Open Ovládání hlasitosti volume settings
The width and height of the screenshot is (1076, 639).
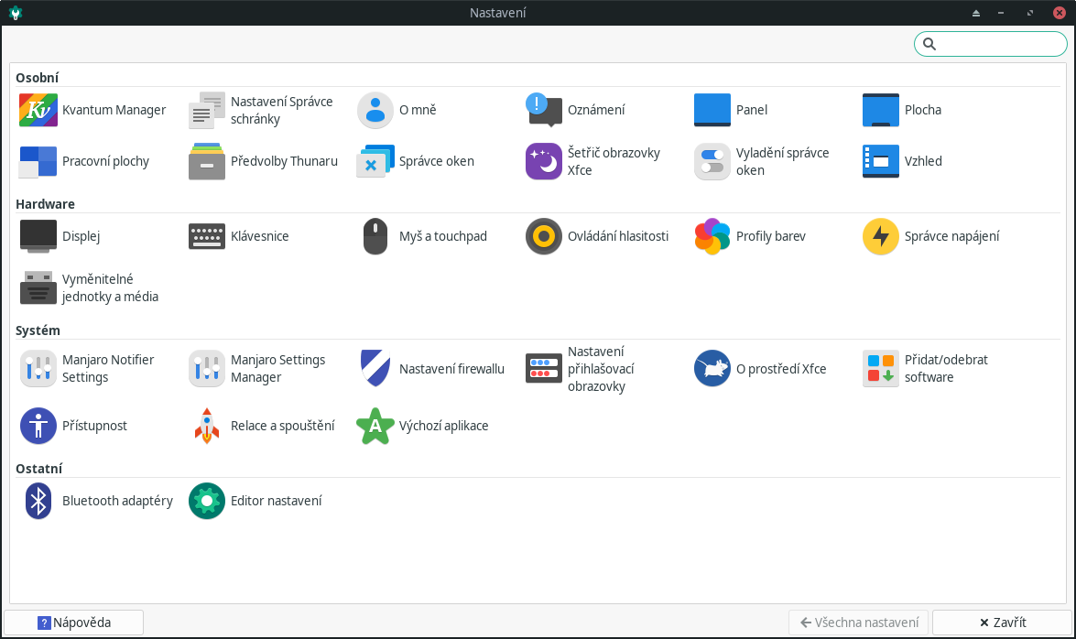[544, 236]
